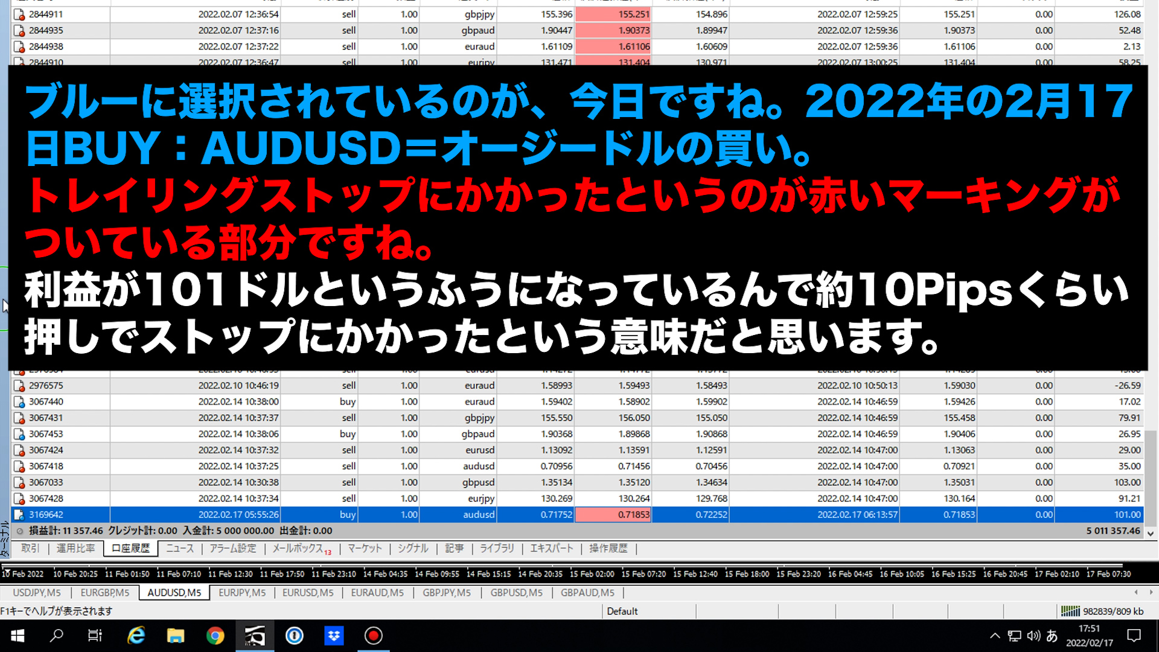1159x652 pixels.
Task: Open the 1Password taskbar icon
Action: pyautogui.click(x=295, y=636)
